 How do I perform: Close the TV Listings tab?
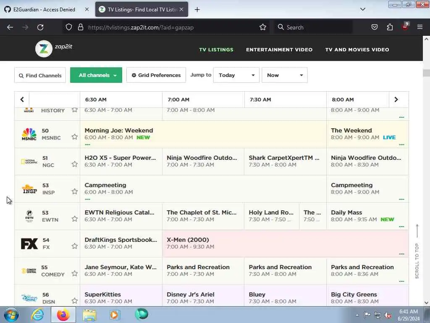click(181, 9)
